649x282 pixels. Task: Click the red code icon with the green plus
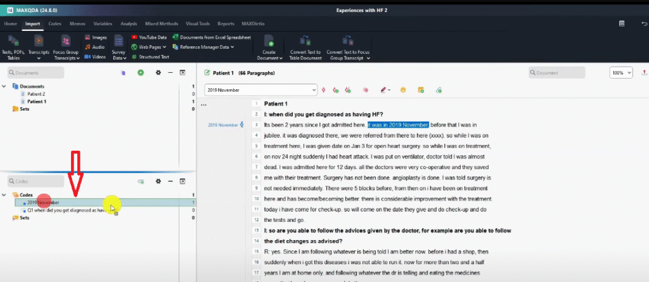pos(336,90)
